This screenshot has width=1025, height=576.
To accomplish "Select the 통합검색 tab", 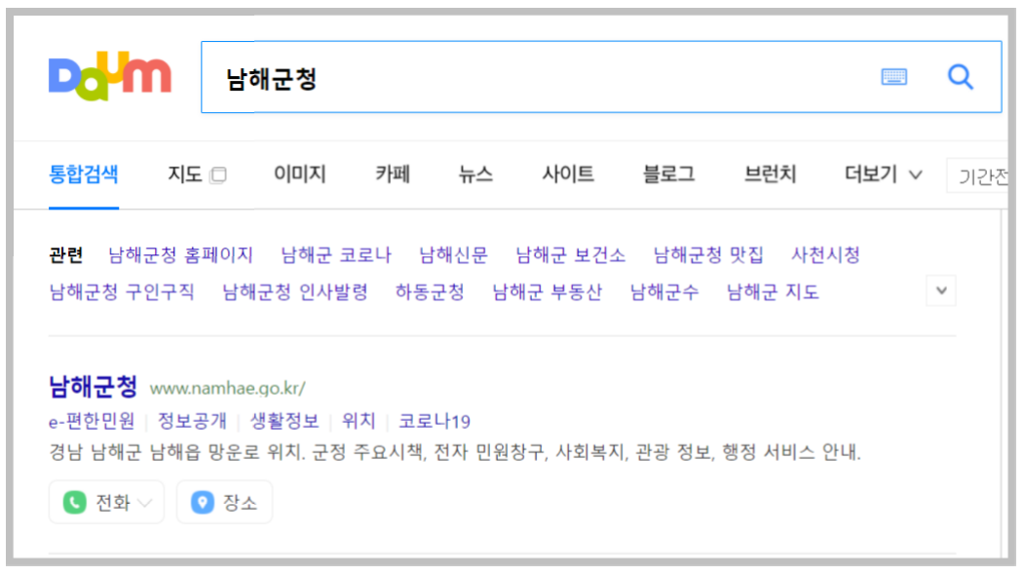I will coord(84,173).
